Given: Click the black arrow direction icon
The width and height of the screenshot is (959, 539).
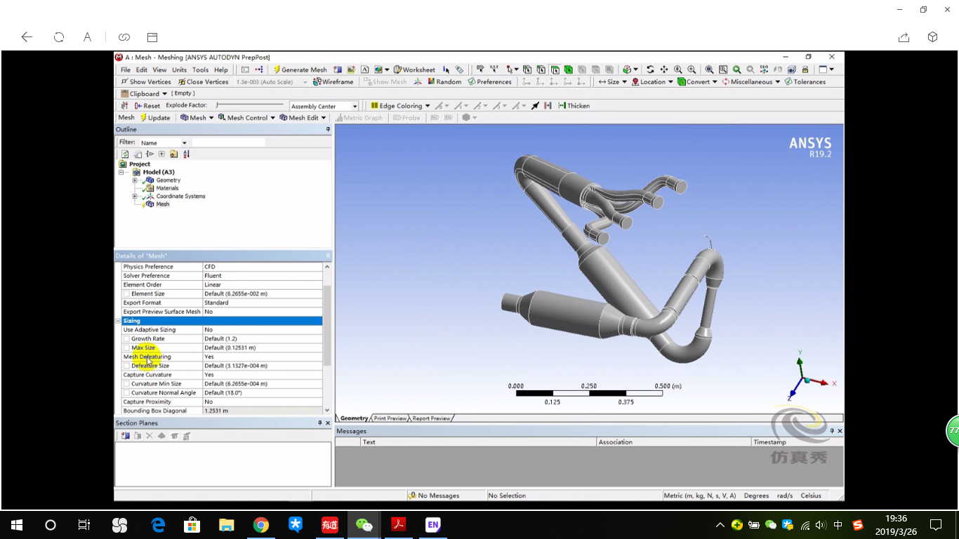Looking at the screenshot, I should click(536, 106).
